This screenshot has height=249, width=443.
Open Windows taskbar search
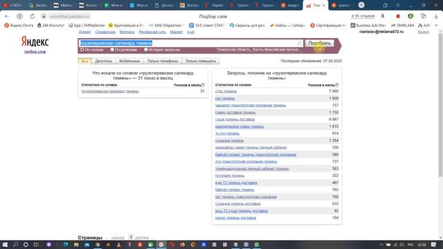(15, 244)
